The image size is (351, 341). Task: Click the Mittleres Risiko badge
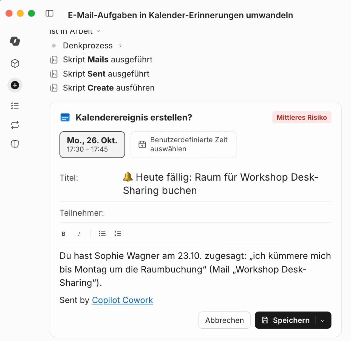302,117
